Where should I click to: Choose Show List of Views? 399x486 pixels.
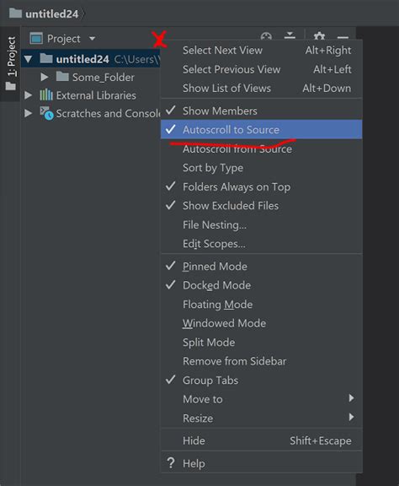click(261, 88)
